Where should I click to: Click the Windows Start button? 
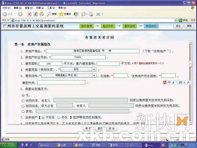point(9,145)
